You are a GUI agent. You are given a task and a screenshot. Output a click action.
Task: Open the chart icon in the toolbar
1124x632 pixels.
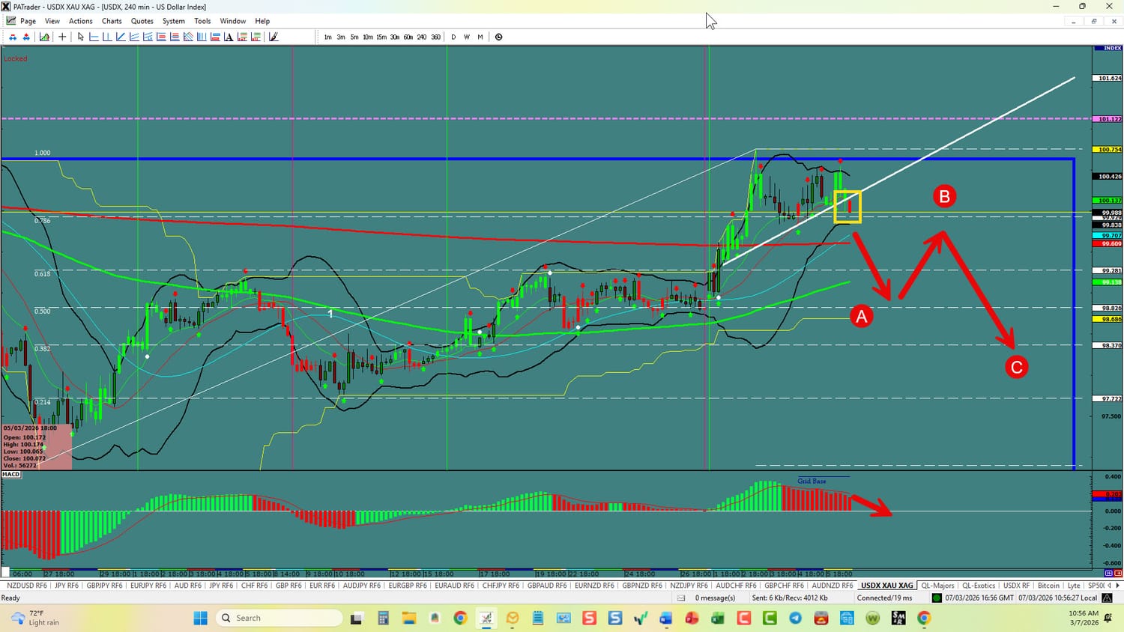[x=45, y=37]
